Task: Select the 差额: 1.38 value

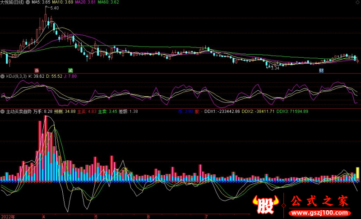Action: click(128, 112)
